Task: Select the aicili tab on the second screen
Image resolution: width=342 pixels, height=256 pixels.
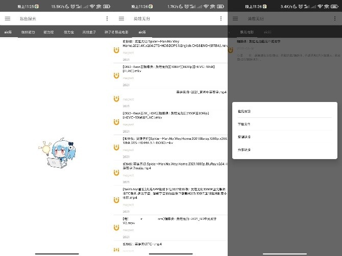Action: [142, 32]
